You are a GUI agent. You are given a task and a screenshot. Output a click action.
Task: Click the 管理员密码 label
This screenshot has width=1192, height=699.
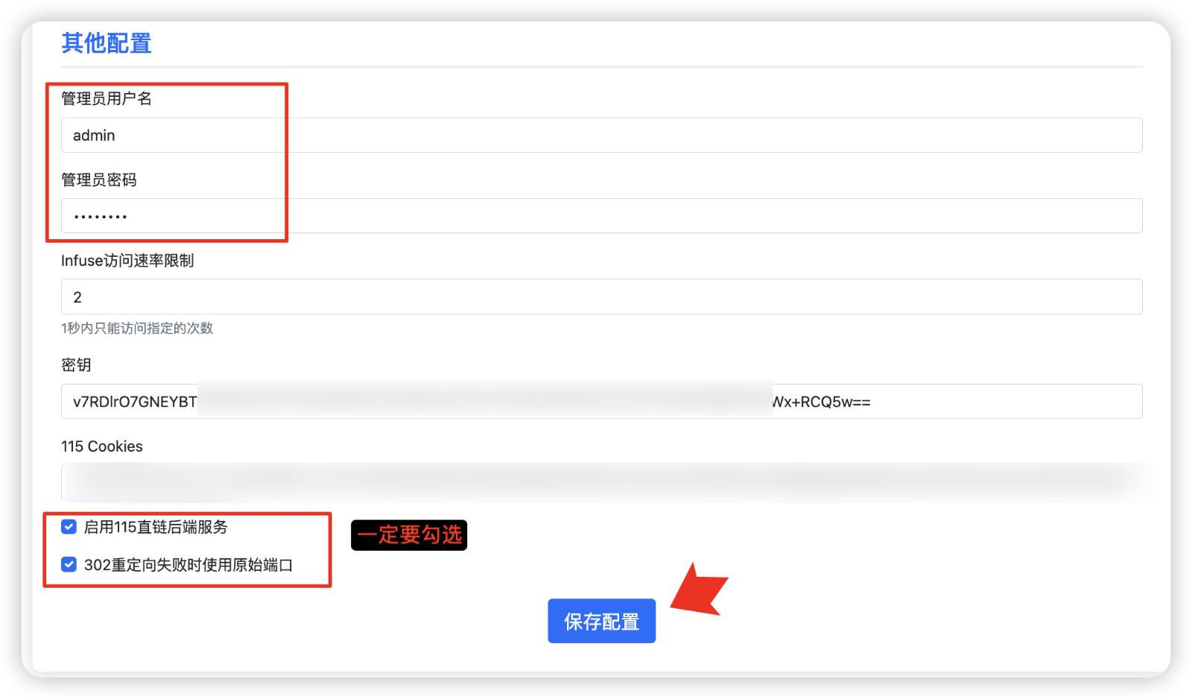(99, 180)
